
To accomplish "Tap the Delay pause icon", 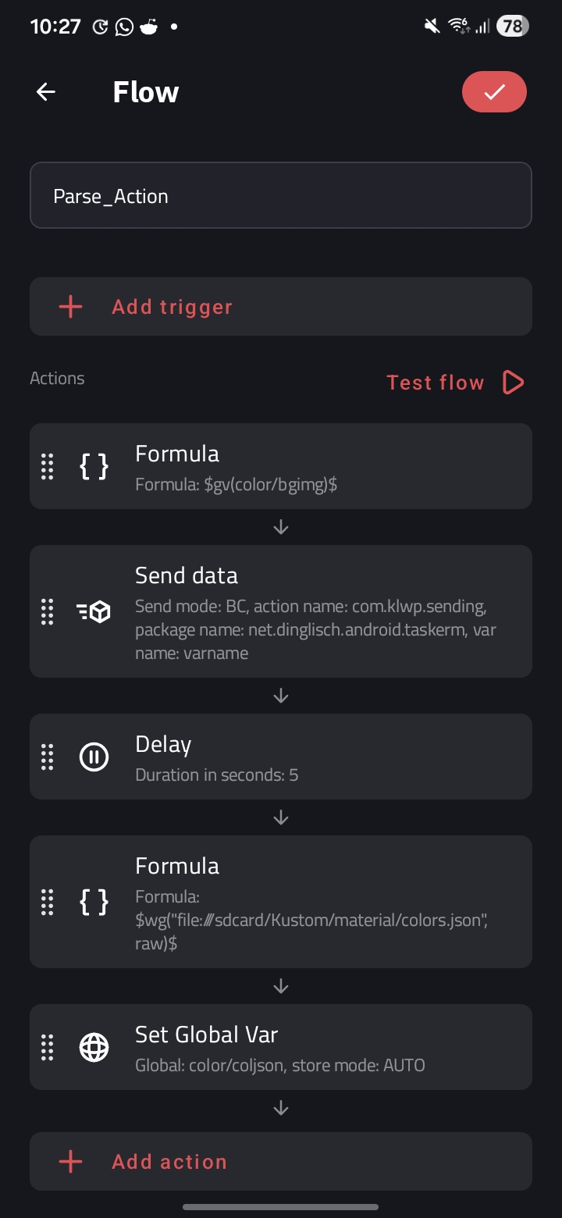I will pyautogui.click(x=94, y=757).
